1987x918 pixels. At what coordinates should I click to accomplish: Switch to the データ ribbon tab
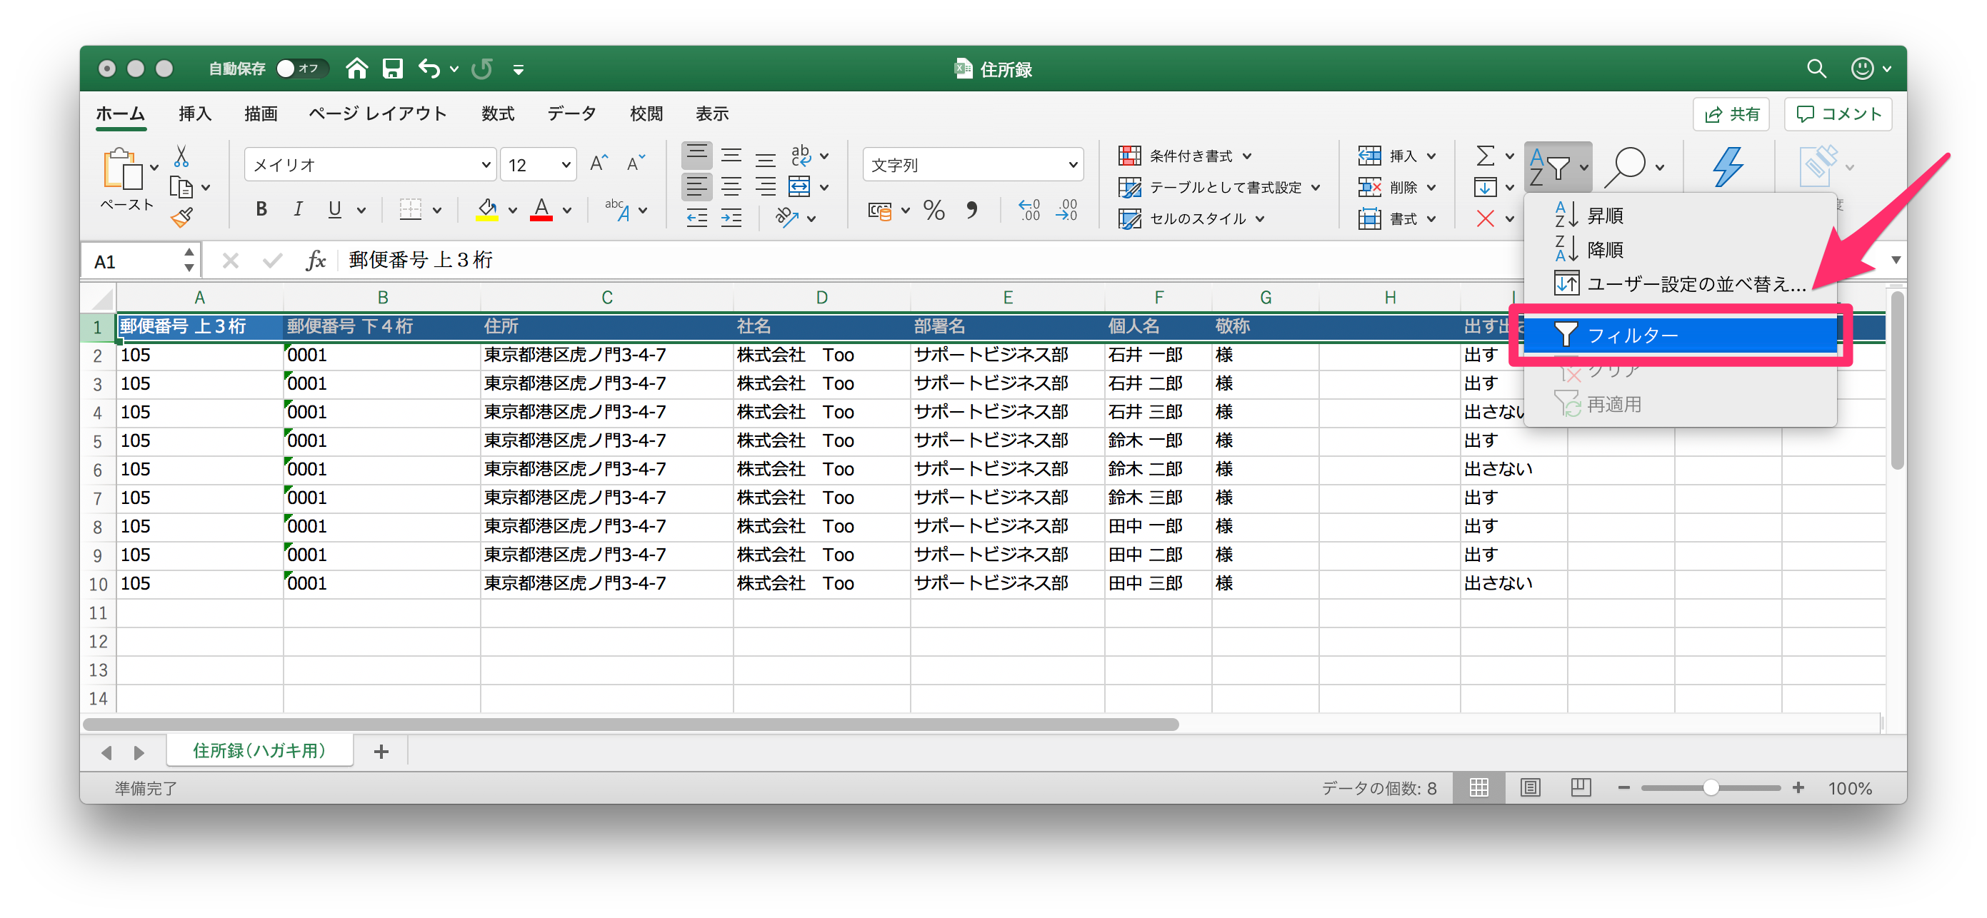click(571, 114)
